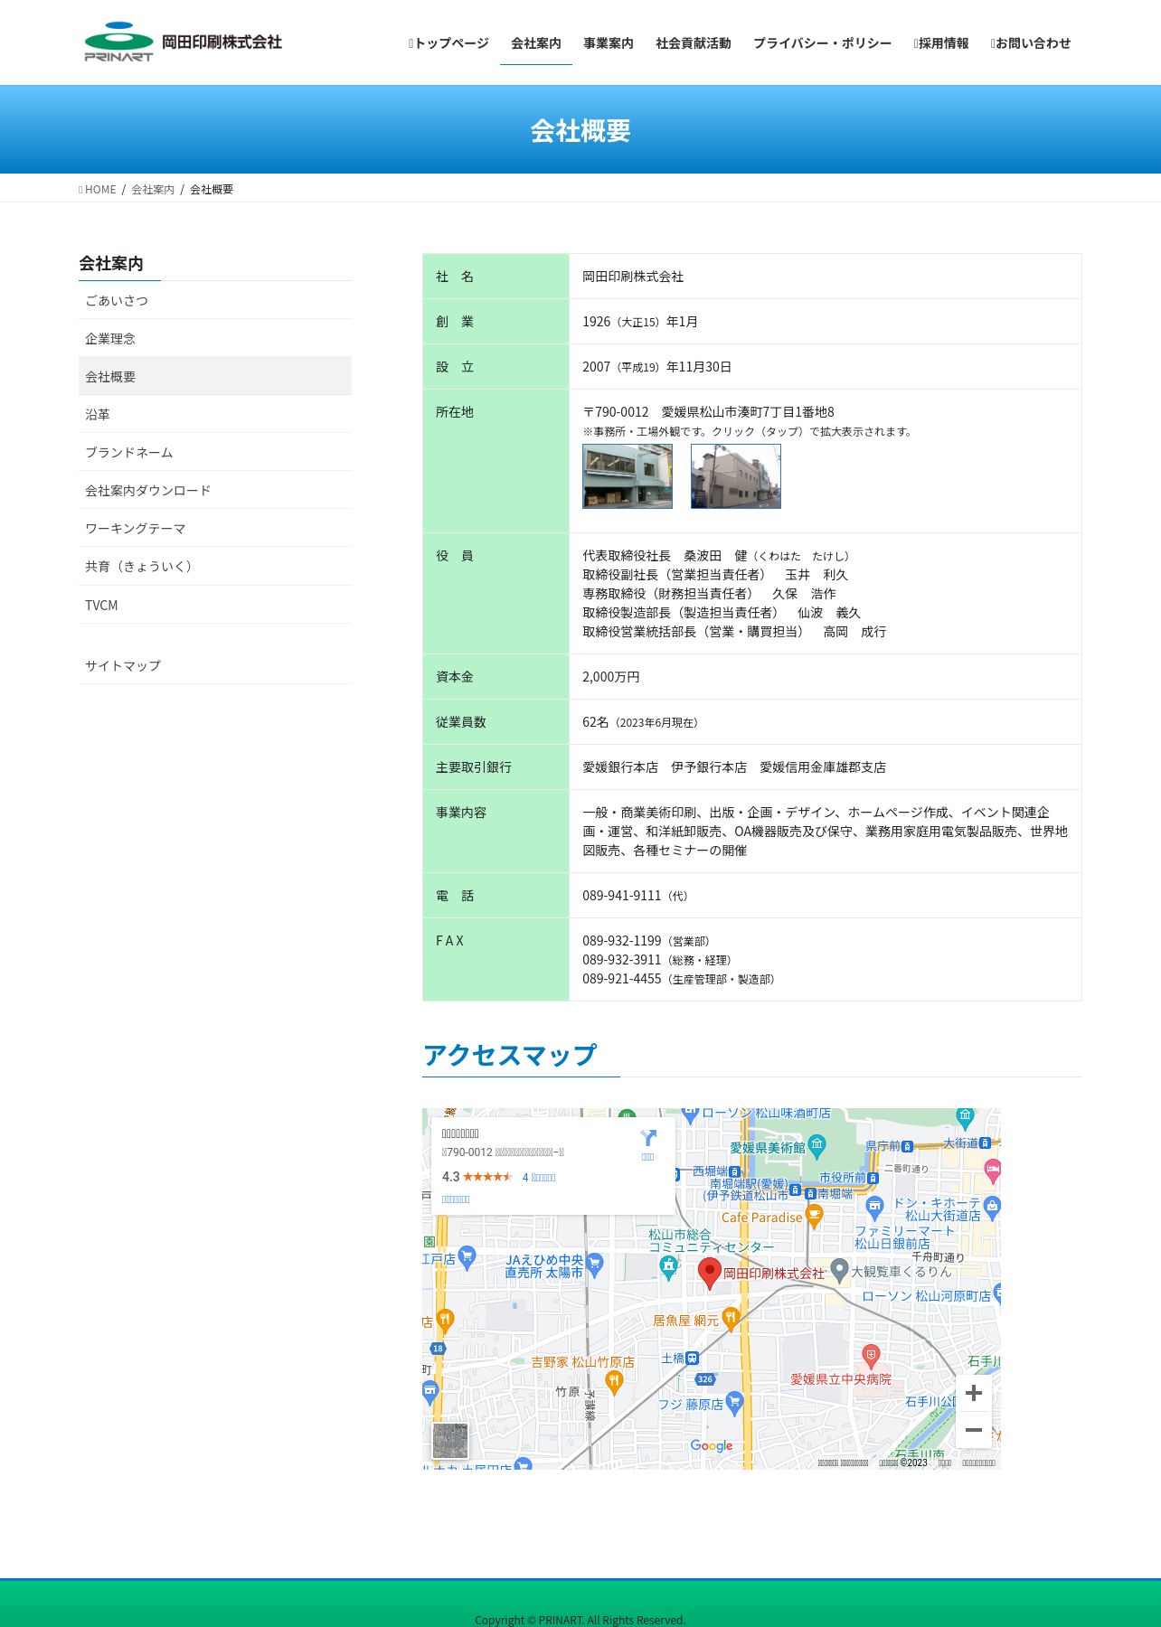Select 会社概要 in sidebar
This screenshot has width=1161, height=1627.
(215, 376)
